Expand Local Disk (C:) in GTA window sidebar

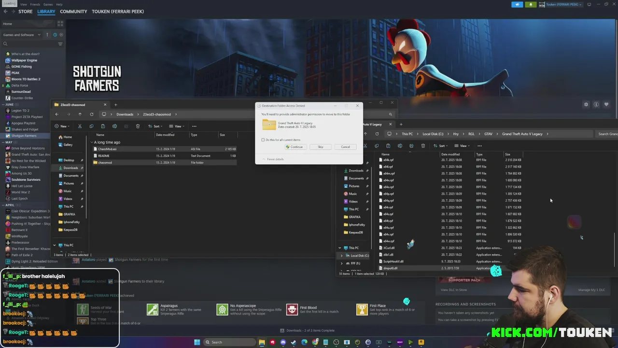342,256
